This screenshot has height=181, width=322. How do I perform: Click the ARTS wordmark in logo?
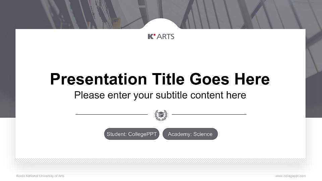(x=165, y=37)
